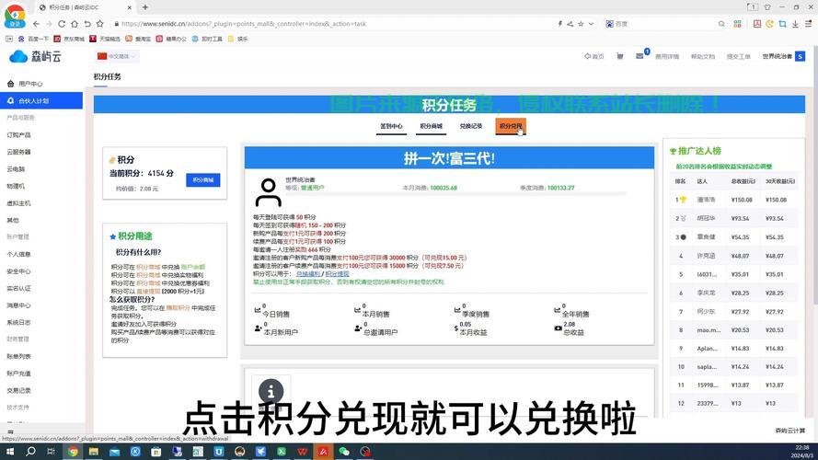This screenshot has height=460, width=818.
Task: Expand the address bar dropdown arrow
Action: [591, 24]
